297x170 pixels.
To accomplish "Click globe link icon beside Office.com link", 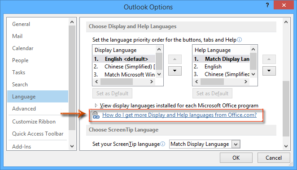I will point(96,115).
